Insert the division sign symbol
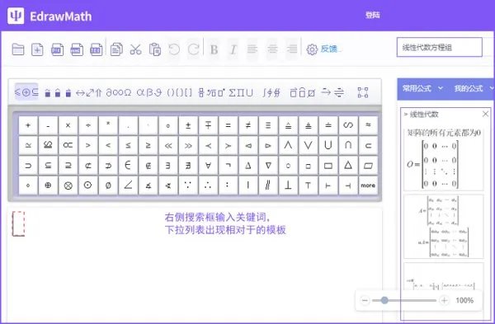The image size is (495, 324). 88,125
